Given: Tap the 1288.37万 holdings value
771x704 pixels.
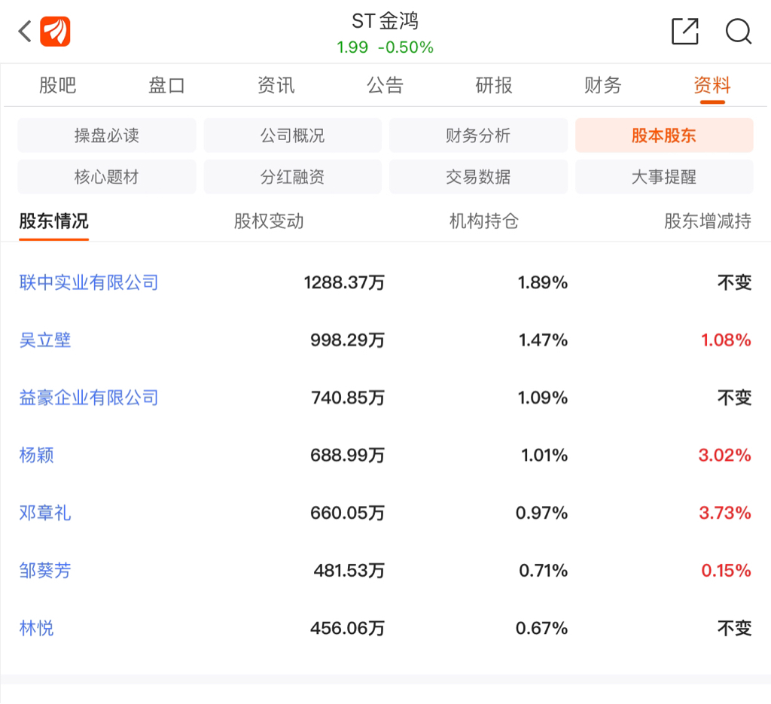Looking at the screenshot, I should point(344,282).
